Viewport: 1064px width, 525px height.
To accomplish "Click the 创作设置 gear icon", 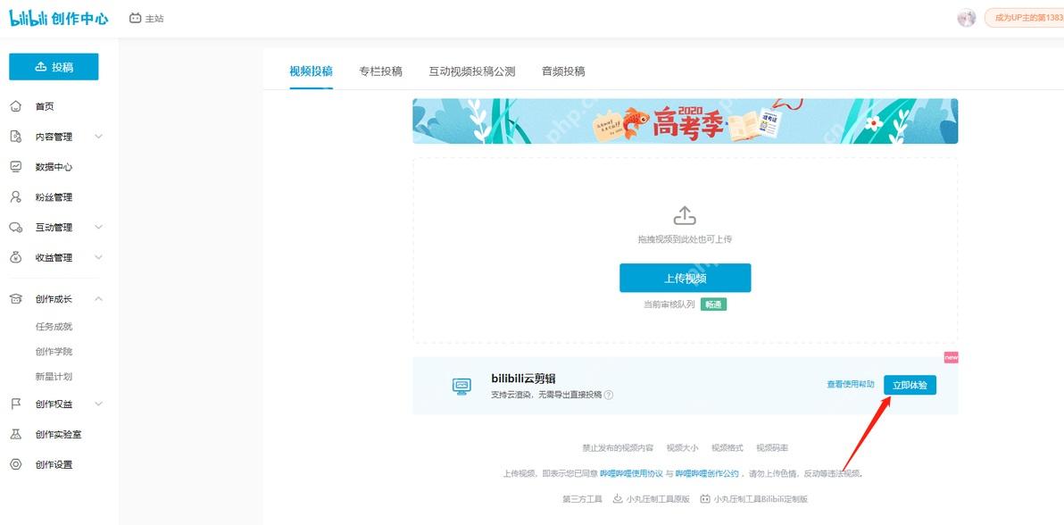I will 15,464.
